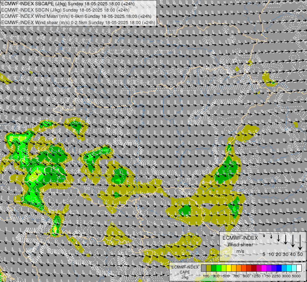The width and height of the screenshot is (307, 282).
Task: Click the '700' CAPE scale value
Action: tap(236, 276)
